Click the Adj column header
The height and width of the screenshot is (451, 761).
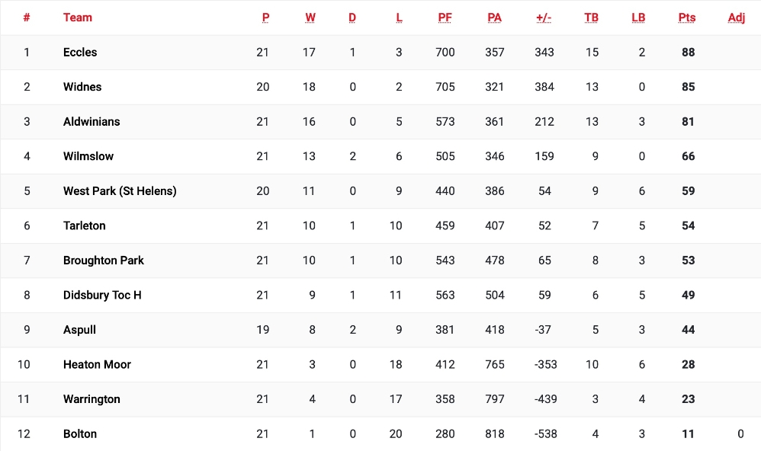click(736, 18)
